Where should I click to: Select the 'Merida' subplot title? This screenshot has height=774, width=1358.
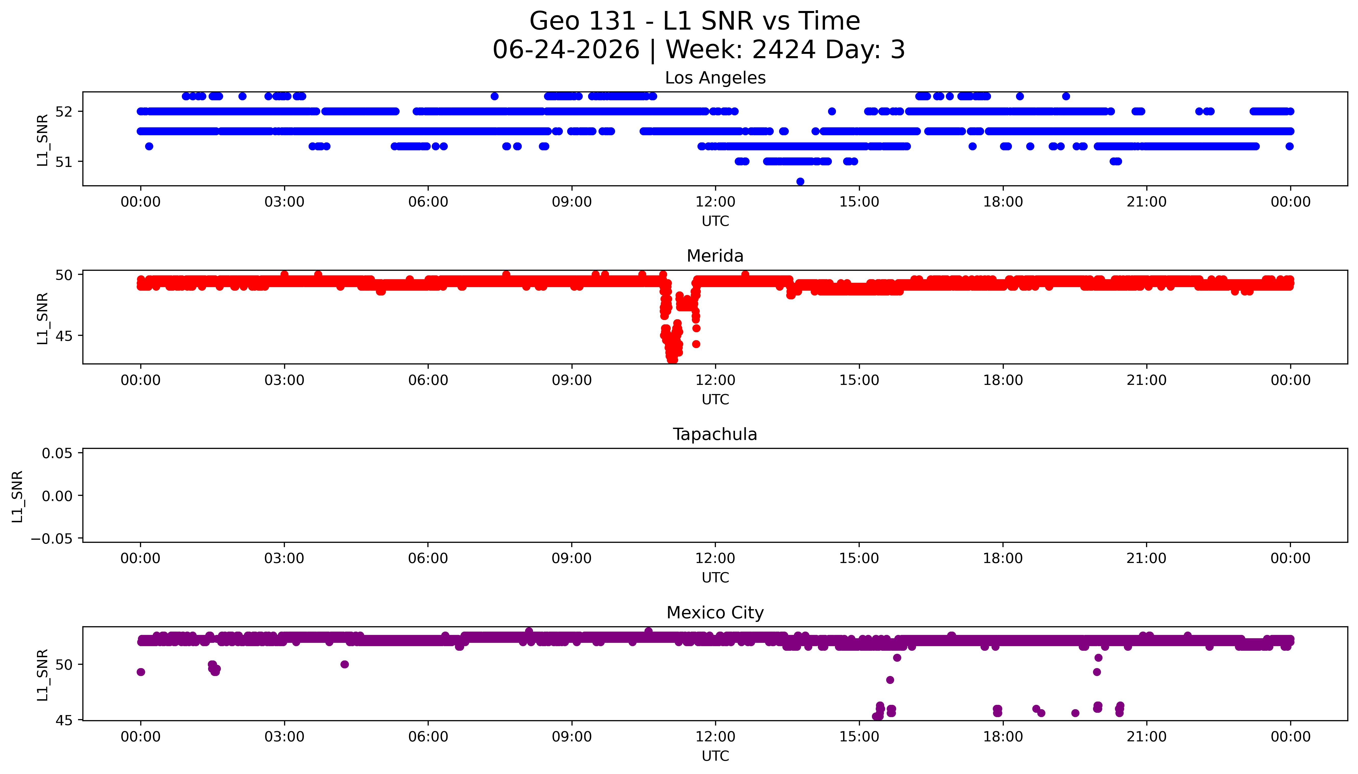[x=715, y=256]
